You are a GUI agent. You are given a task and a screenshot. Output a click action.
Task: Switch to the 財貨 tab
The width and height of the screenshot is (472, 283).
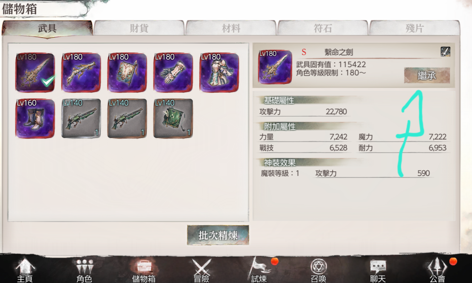click(139, 28)
